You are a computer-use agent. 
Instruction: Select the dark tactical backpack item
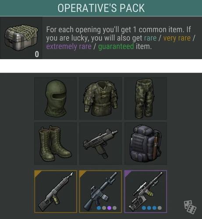[x=145, y=144]
